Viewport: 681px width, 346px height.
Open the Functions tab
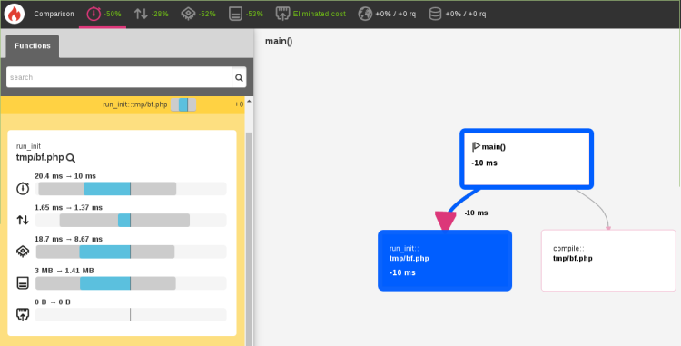(33, 46)
